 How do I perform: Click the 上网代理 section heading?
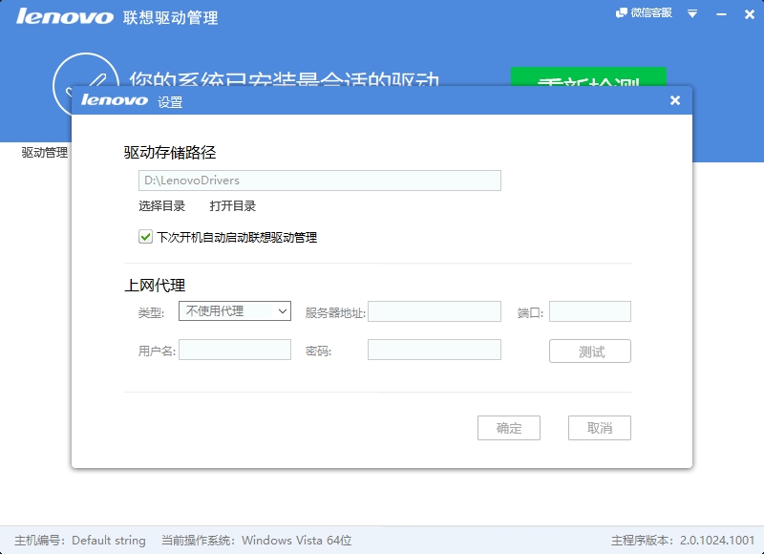click(x=155, y=285)
